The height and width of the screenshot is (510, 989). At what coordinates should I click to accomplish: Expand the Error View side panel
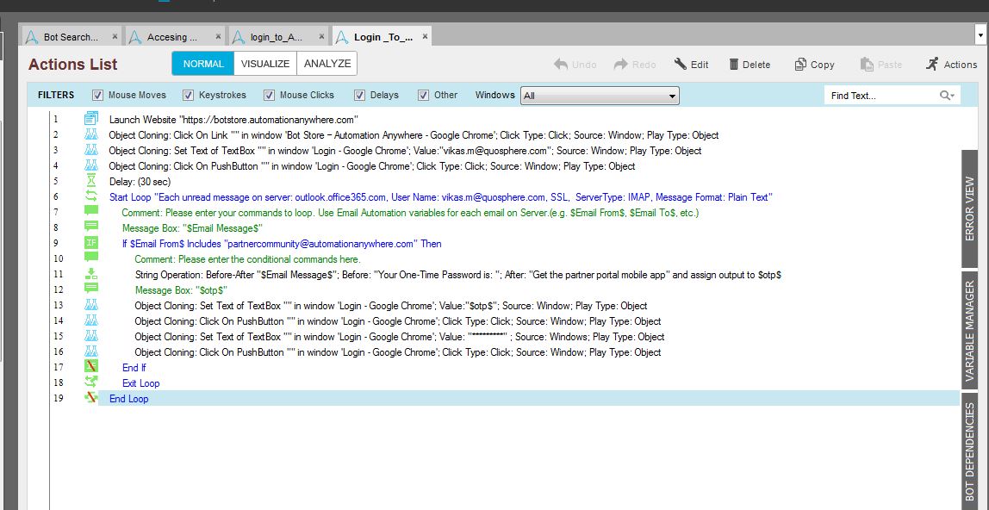pyautogui.click(x=970, y=208)
